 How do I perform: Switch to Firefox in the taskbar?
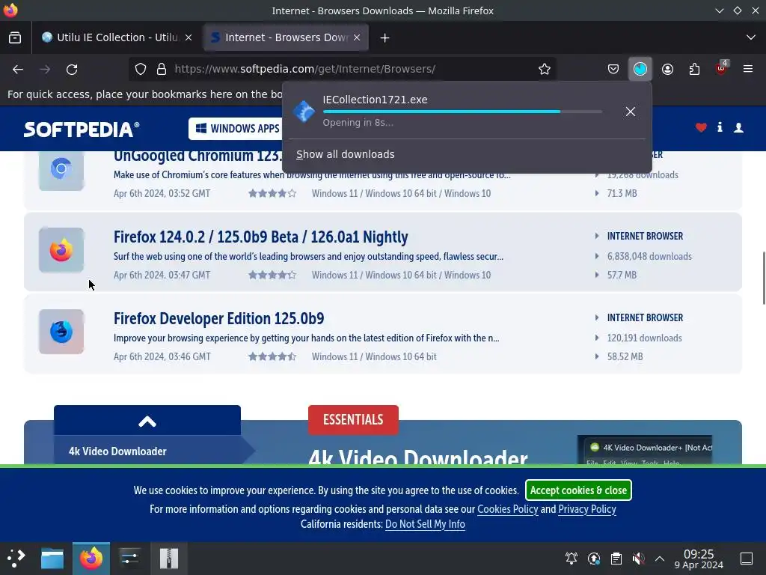[x=91, y=558]
